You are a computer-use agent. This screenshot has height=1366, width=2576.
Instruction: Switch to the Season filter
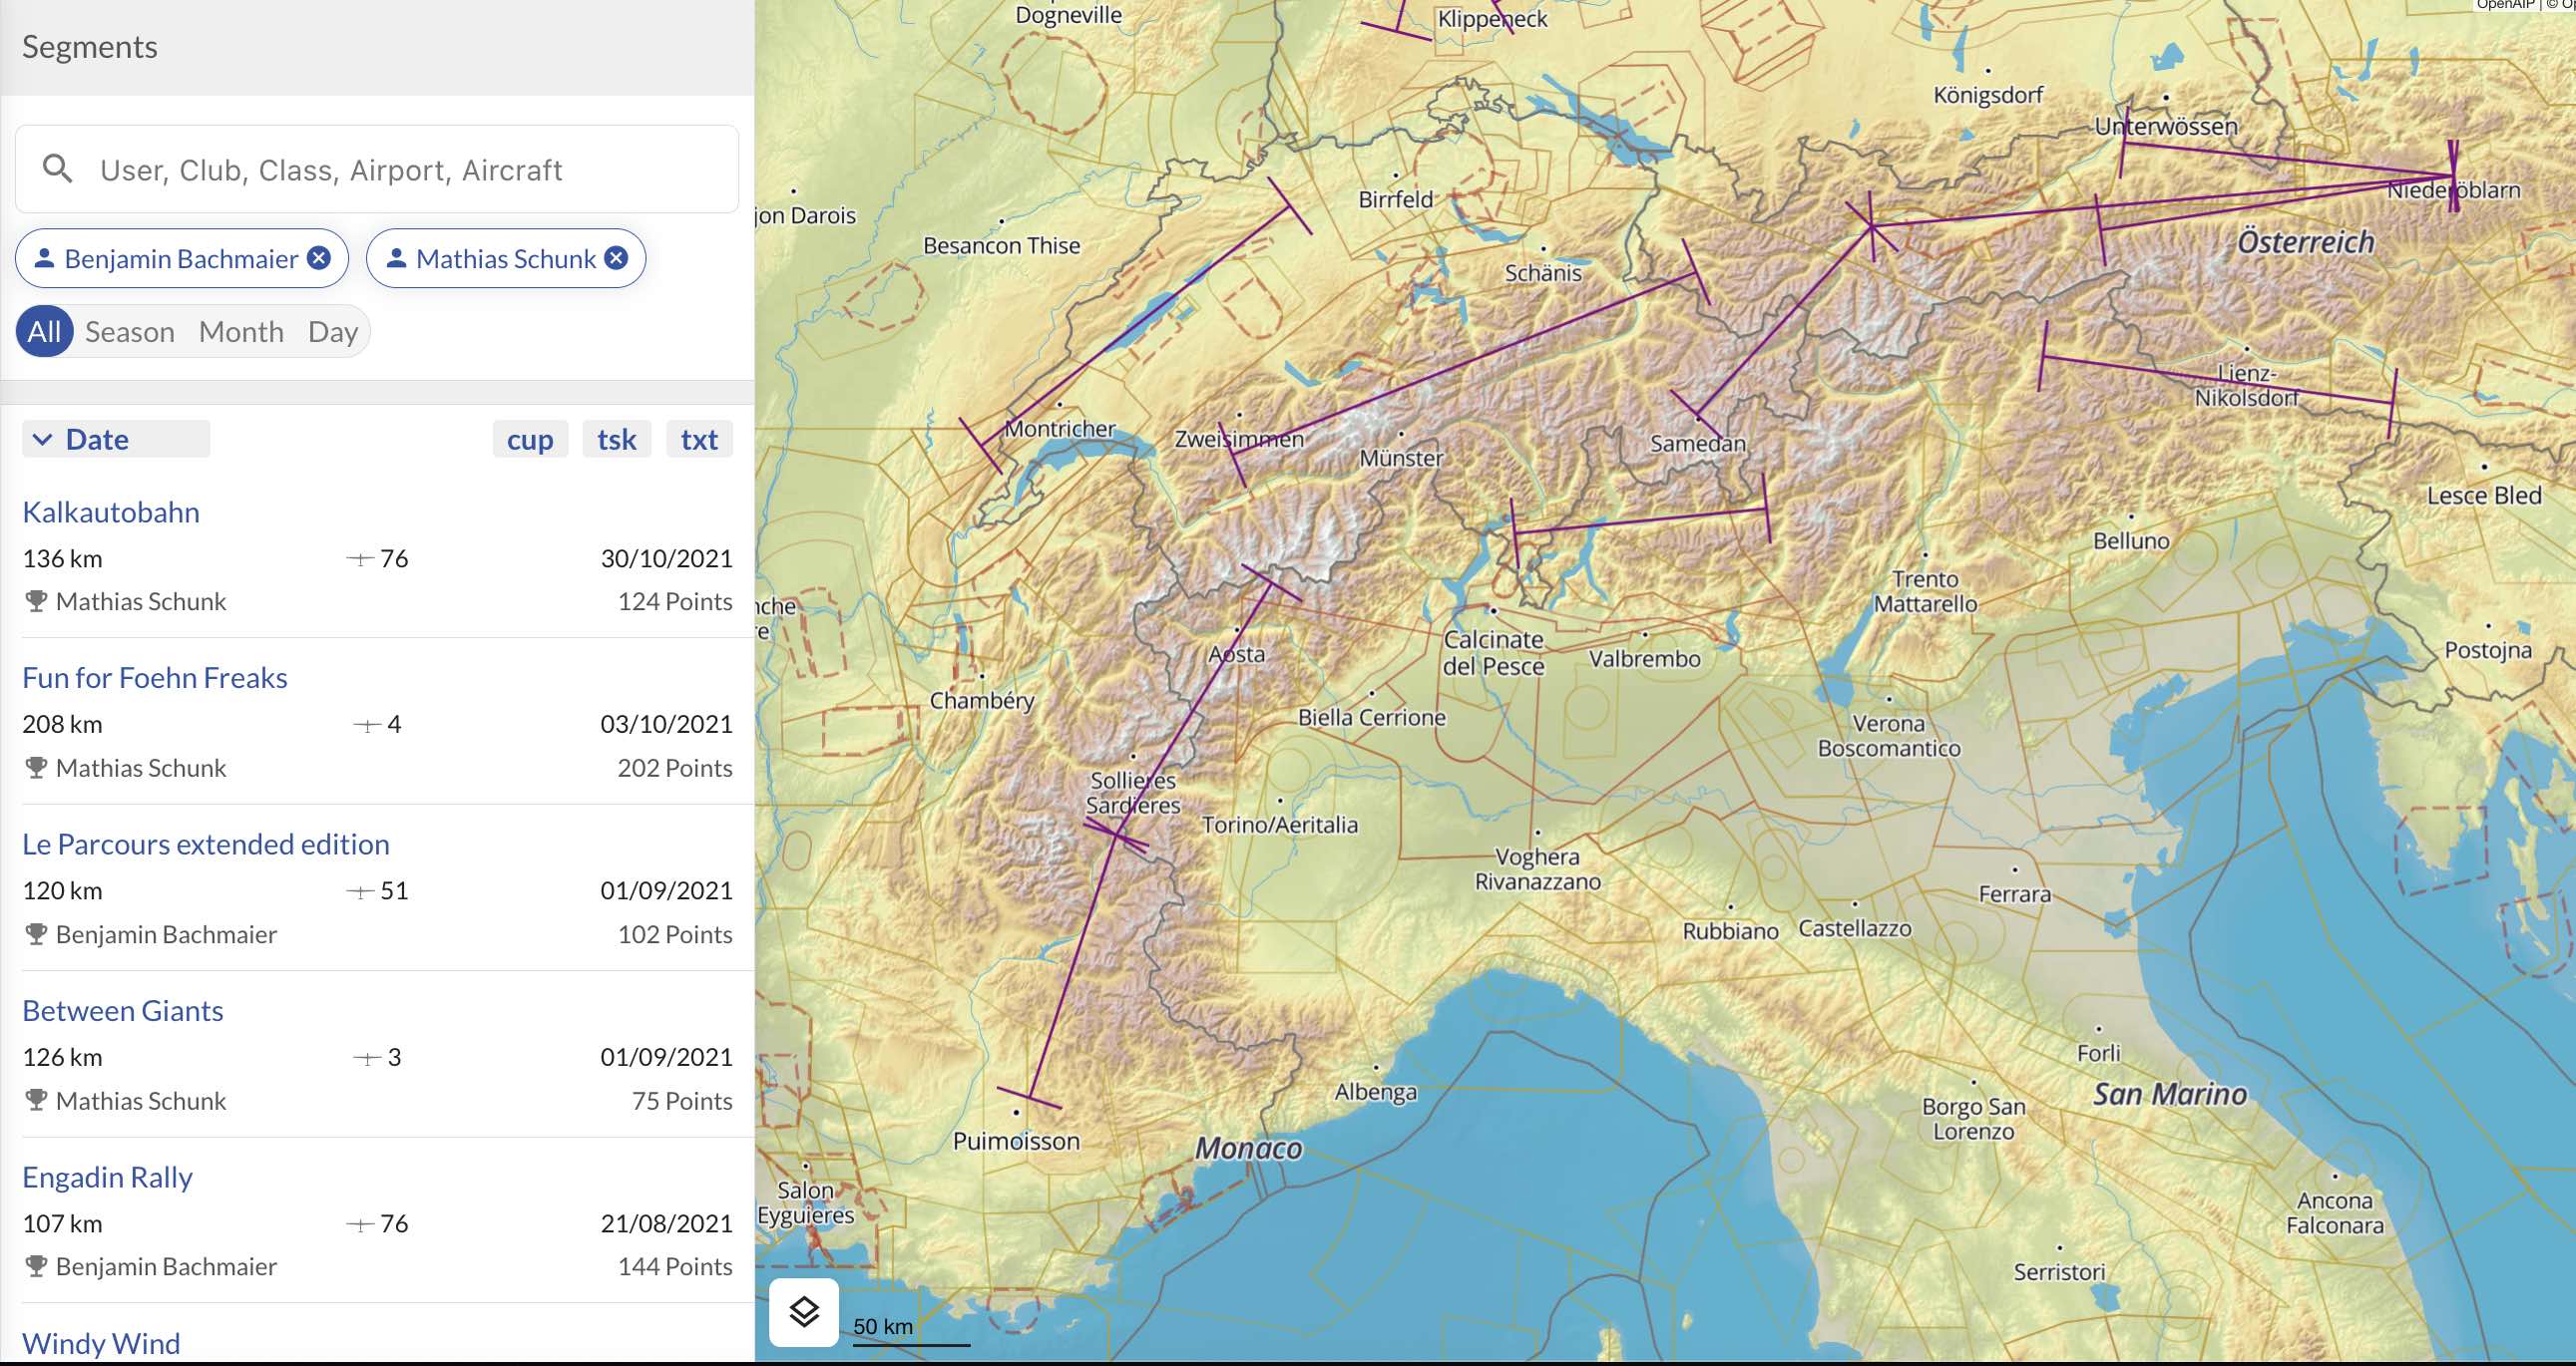[x=130, y=332]
